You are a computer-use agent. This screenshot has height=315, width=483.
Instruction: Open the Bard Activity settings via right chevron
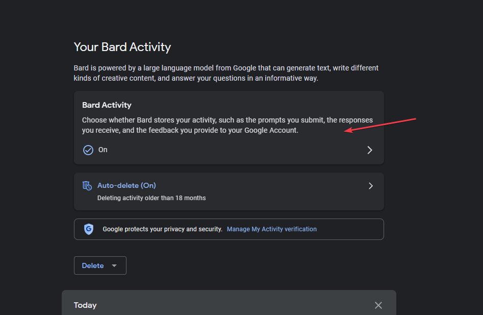click(x=370, y=150)
